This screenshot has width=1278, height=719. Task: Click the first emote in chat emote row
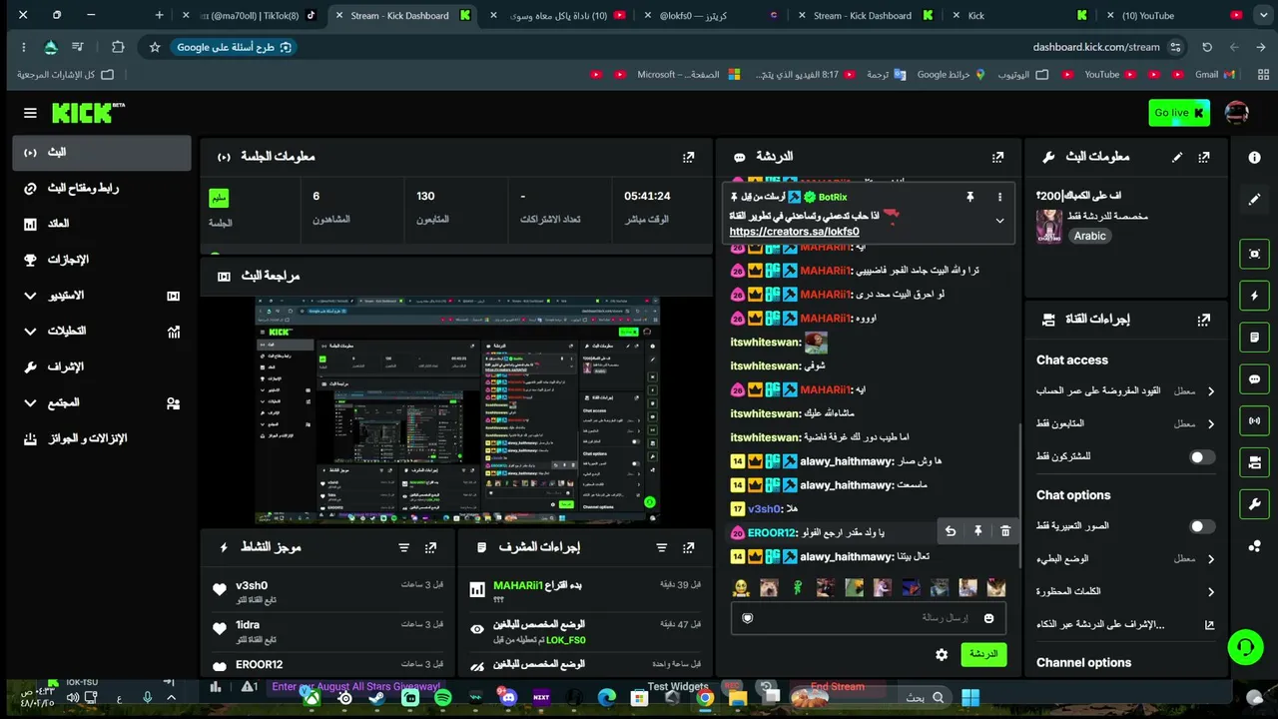tap(741, 588)
